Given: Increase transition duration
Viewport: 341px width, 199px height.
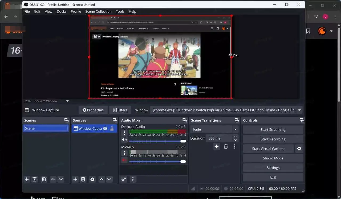Looking at the screenshot, I should [x=236, y=137].
